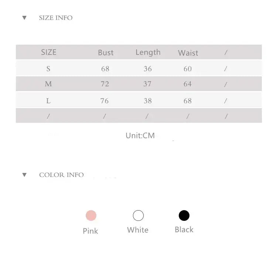
Task: Click the Pink color label
Action: click(90, 231)
